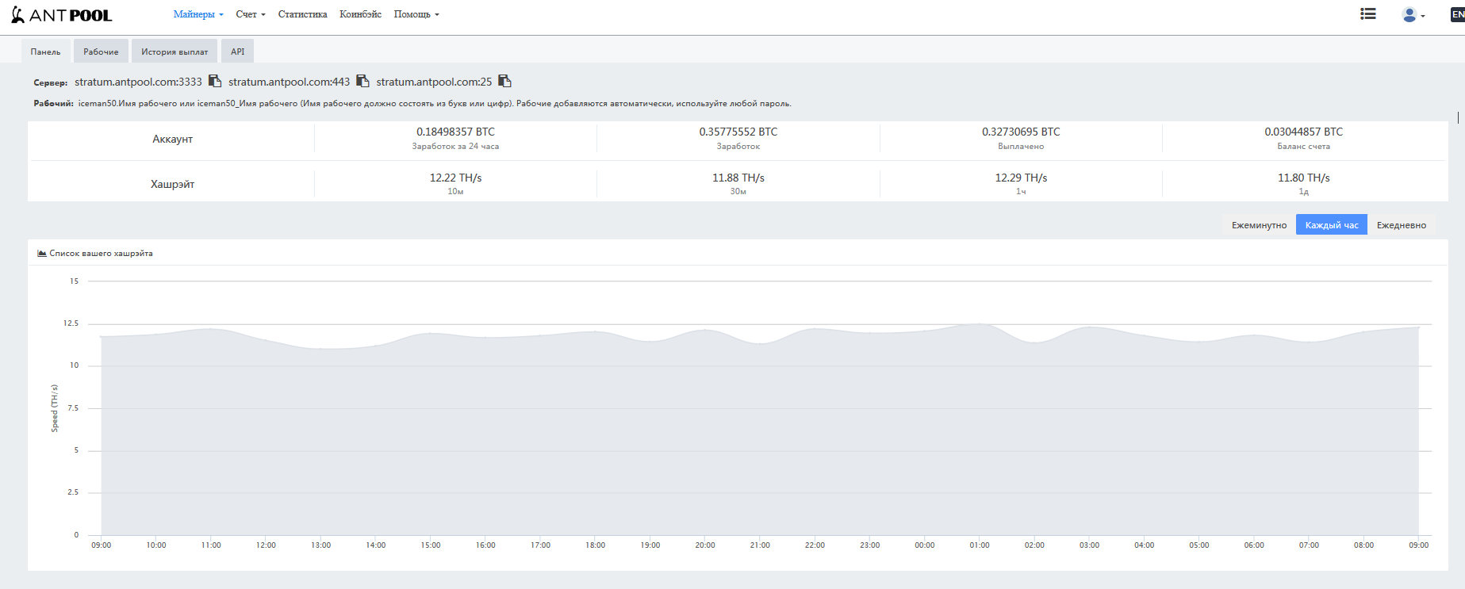
Task: Open the API tab
Action: pyautogui.click(x=237, y=52)
